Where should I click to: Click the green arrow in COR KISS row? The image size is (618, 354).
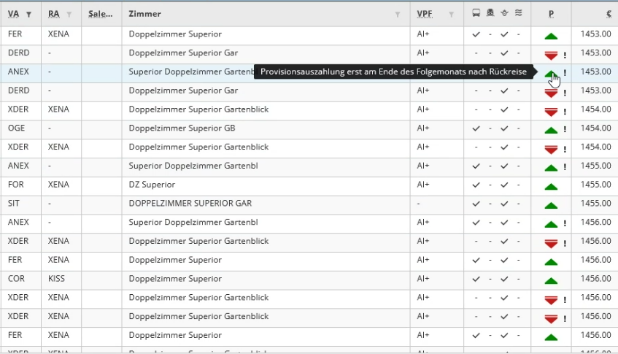pyautogui.click(x=551, y=281)
